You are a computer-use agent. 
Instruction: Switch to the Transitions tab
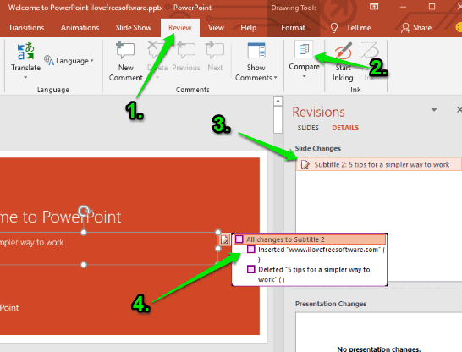[26, 28]
